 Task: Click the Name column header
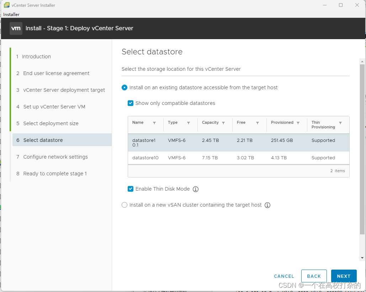[x=138, y=123]
